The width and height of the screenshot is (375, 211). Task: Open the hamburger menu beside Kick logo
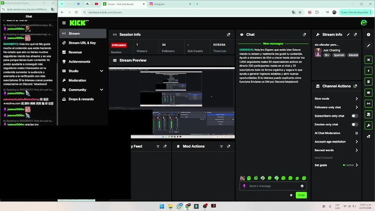click(64, 23)
